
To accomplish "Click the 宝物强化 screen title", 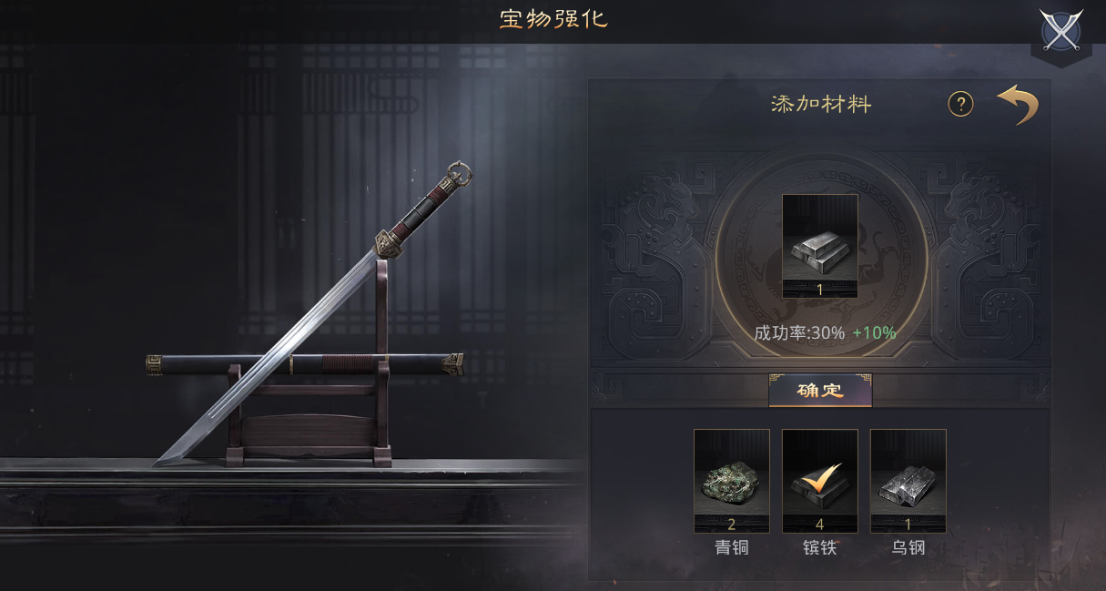I will tap(553, 18).
